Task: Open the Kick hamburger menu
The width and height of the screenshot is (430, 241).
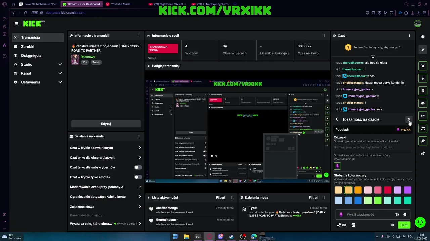Action: pos(16,24)
